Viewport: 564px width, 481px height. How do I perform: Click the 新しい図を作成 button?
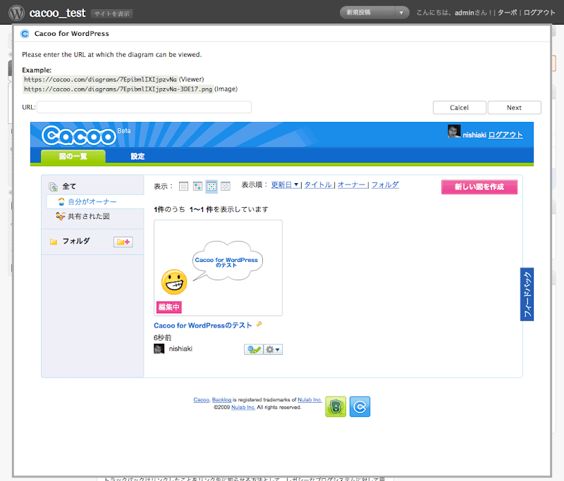479,187
